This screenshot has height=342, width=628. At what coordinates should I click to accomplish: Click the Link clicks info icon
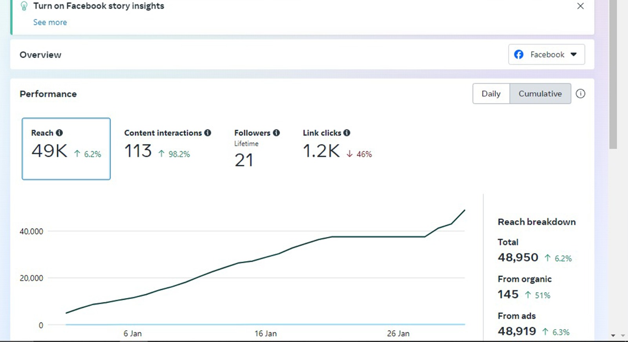[347, 133]
